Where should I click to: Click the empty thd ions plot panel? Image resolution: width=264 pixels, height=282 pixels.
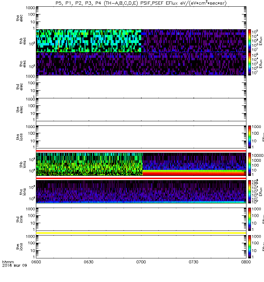click(141, 219)
